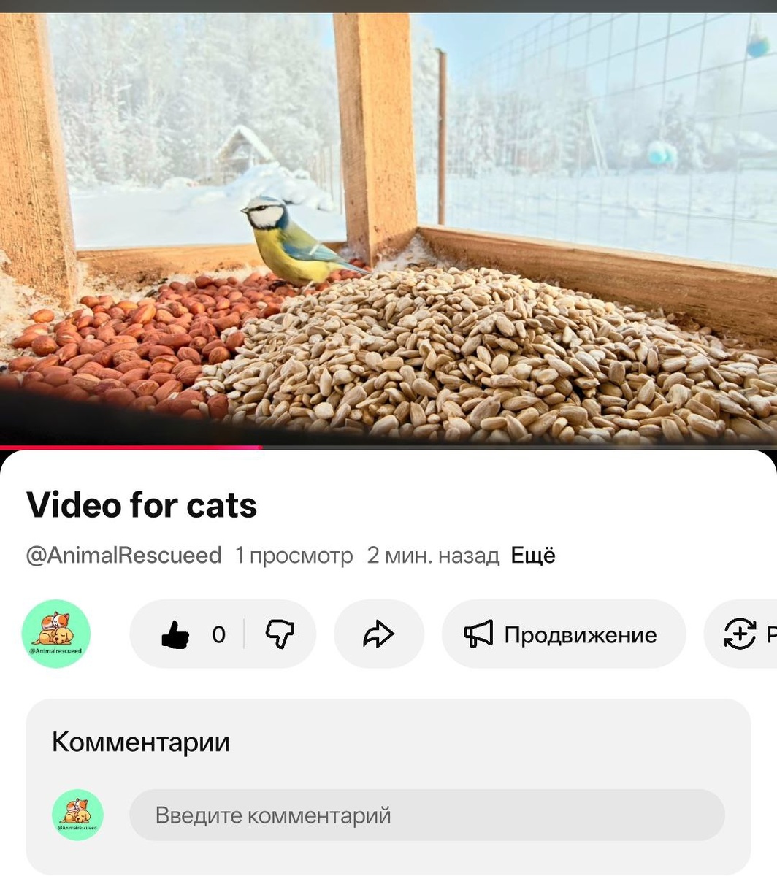Image resolution: width=777 pixels, height=876 pixels.
Task: Open the AnimalRescueed channel avatar
Action: [56, 634]
